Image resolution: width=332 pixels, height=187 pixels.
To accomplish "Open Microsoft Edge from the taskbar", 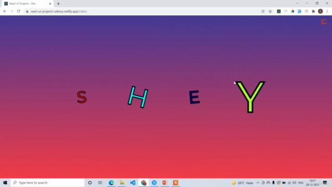I will pyautogui.click(x=111, y=182).
